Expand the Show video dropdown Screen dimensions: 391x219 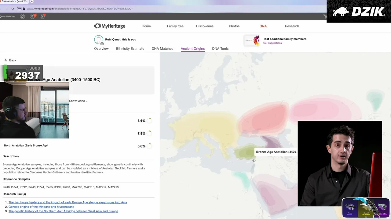pos(79,101)
